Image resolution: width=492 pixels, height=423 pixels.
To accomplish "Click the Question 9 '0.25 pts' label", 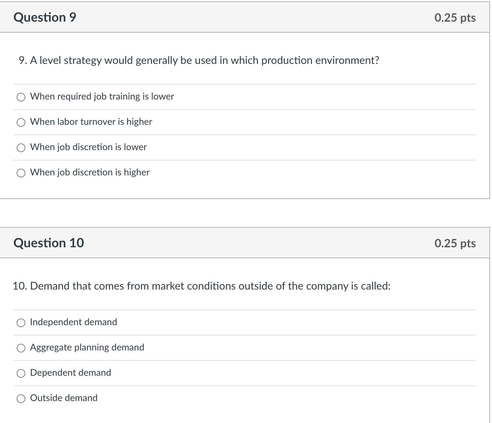I will pyautogui.click(x=455, y=18).
